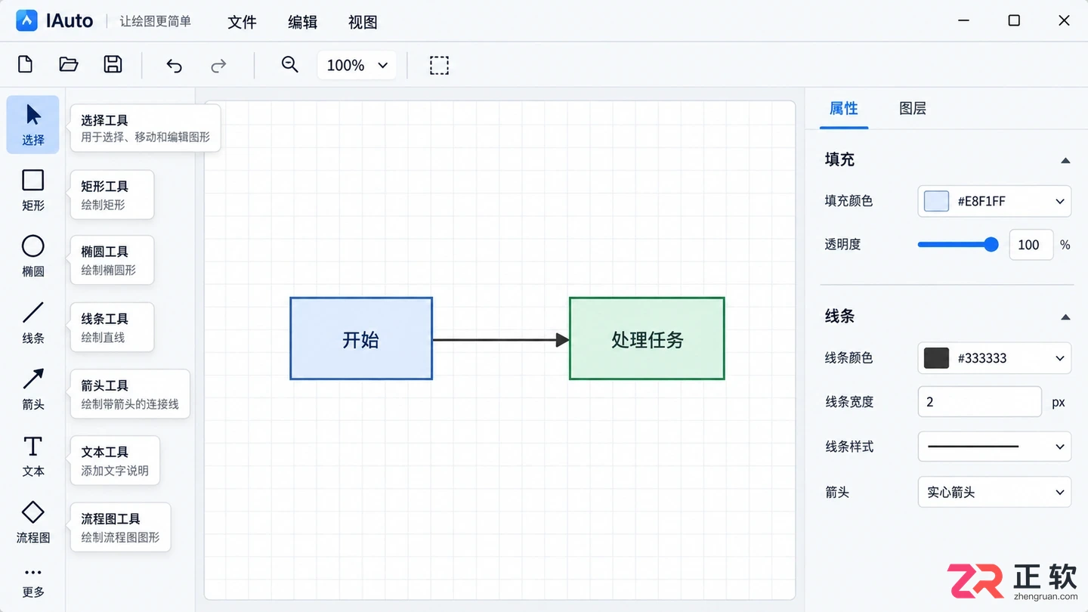
Task: Select the 文本 text tool
Action: pyautogui.click(x=33, y=456)
